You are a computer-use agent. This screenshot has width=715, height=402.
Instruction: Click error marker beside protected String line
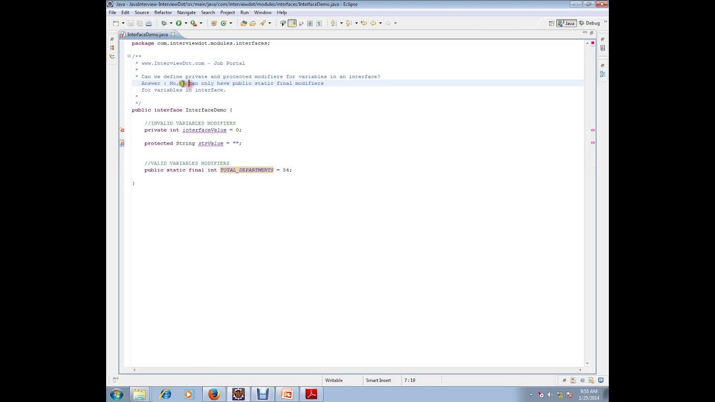(122, 143)
